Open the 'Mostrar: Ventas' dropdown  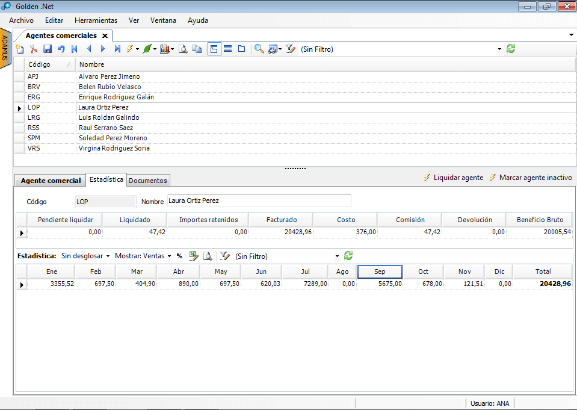(x=143, y=256)
